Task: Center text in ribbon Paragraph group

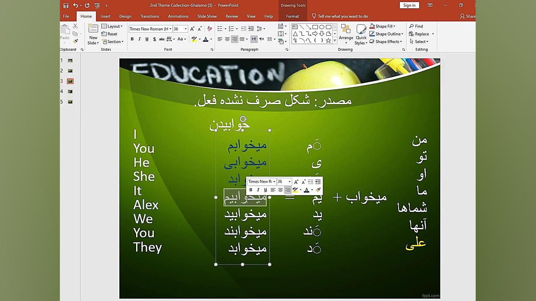Action: (227, 39)
